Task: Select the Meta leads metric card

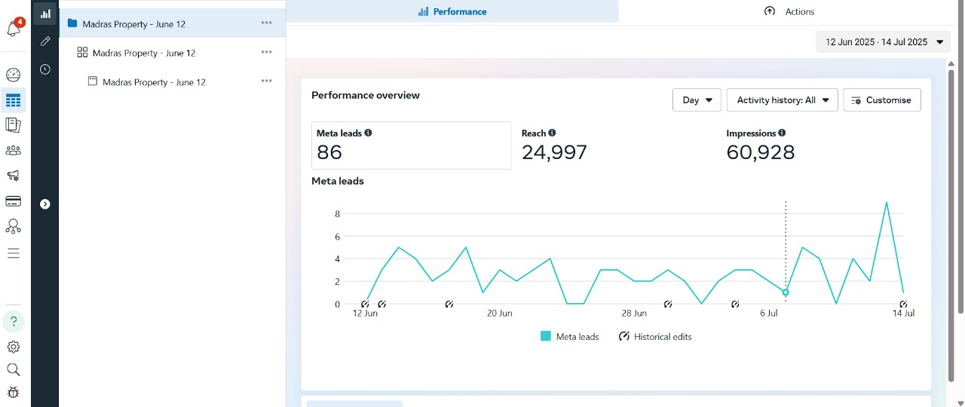Action: click(411, 145)
